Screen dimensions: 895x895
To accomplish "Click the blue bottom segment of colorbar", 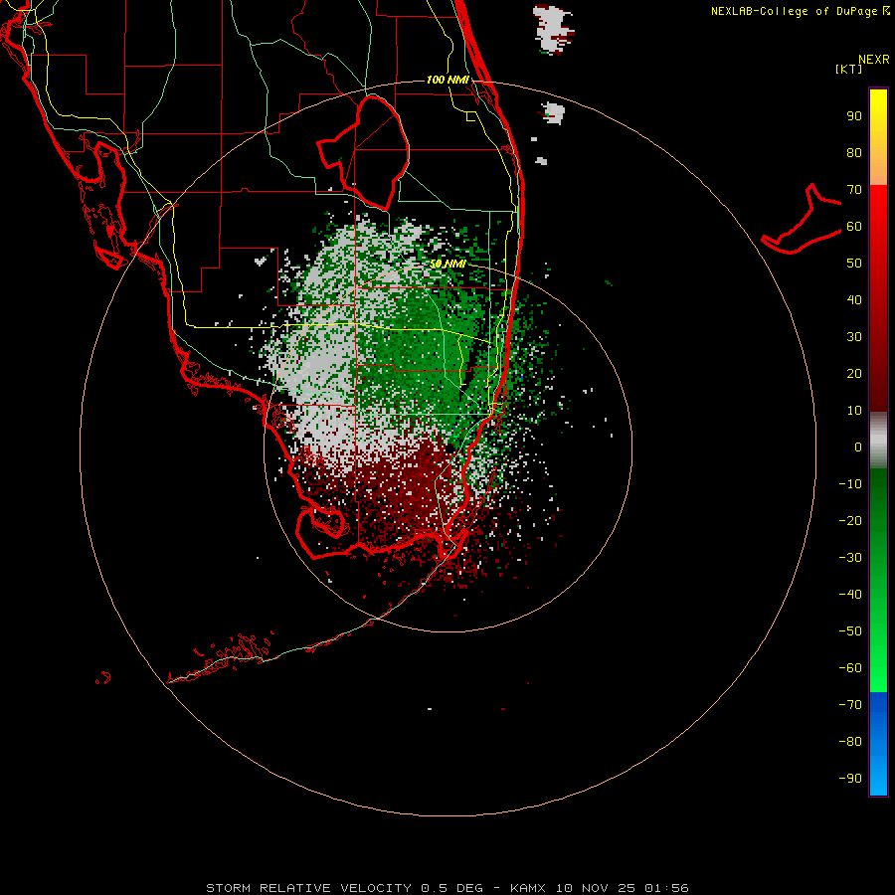I will (x=878, y=744).
